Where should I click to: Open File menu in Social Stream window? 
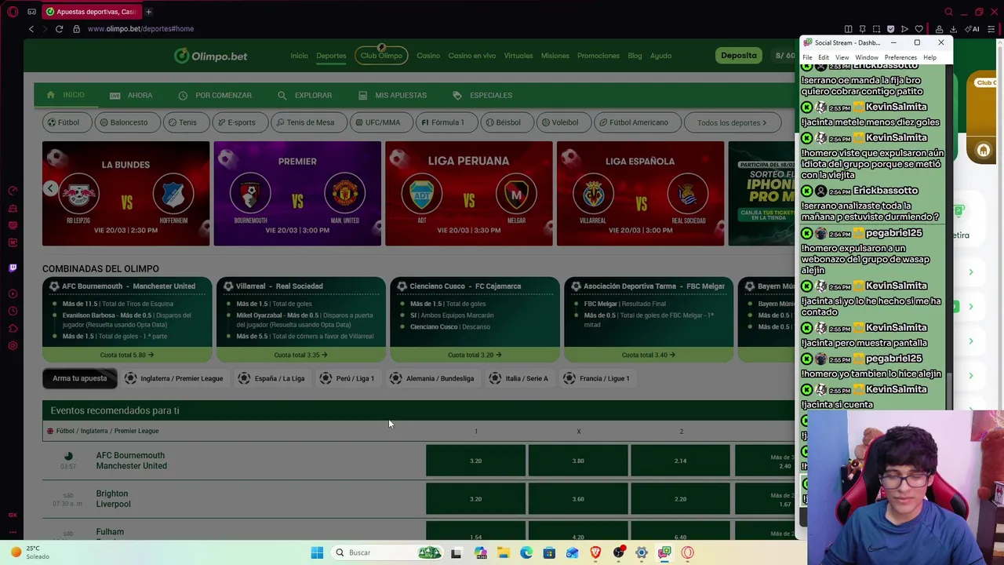(x=807, y=57)
